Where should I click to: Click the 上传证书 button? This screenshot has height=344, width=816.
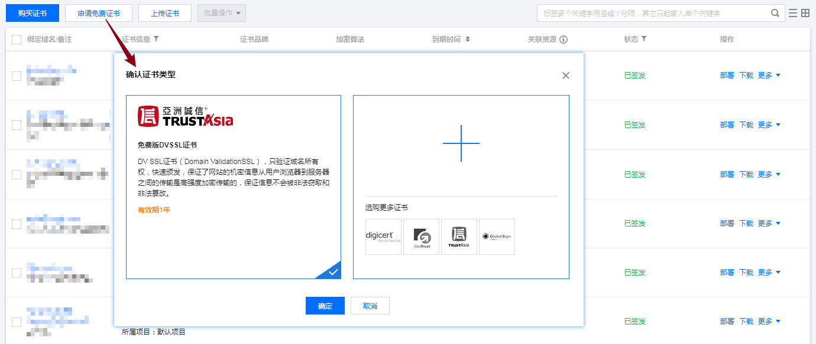165,13
